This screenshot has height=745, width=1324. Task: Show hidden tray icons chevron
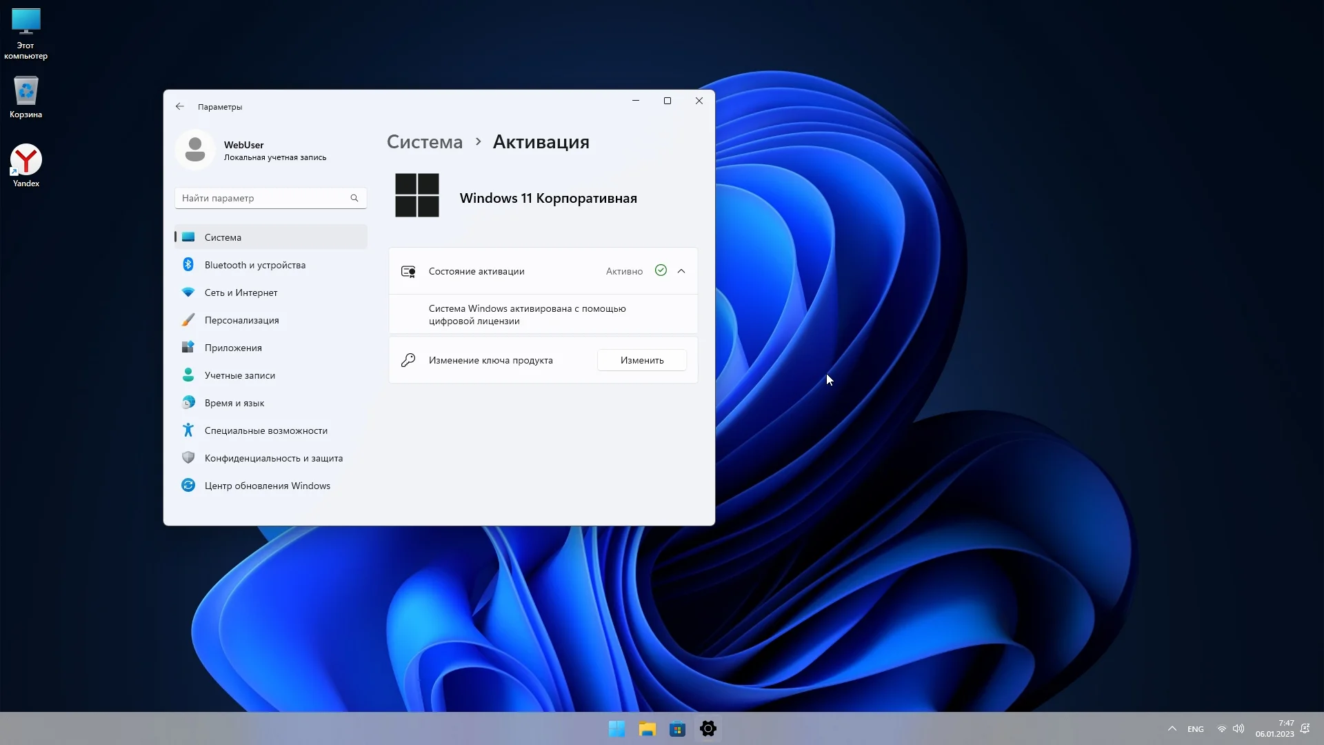click(x=1172, y=728)
